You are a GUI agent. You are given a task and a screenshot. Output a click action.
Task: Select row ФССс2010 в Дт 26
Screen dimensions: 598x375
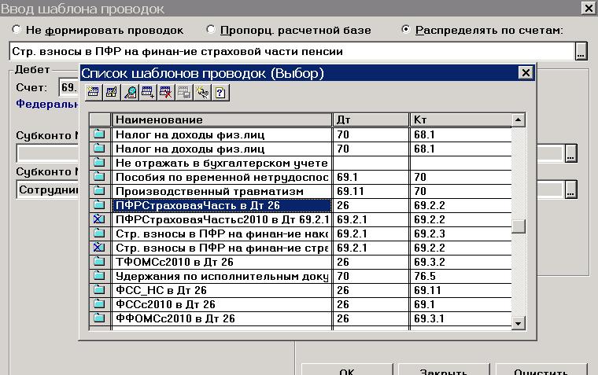click(x=301, y=304)
